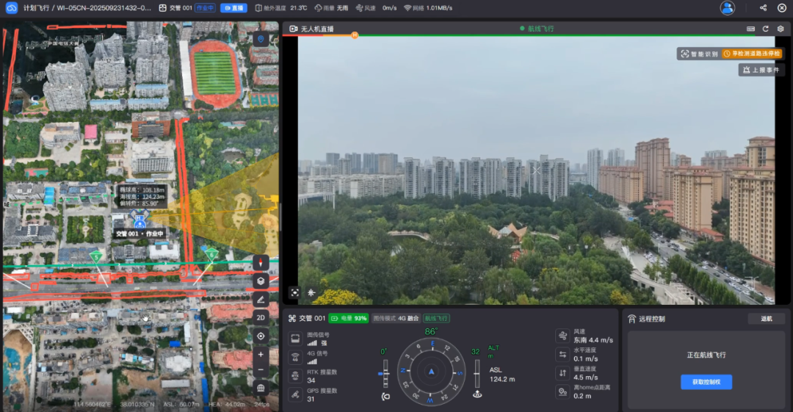This screenshot has height=412, width=793.
Task: Zoom in the map with plus button
Action: [x=261, y=353]
